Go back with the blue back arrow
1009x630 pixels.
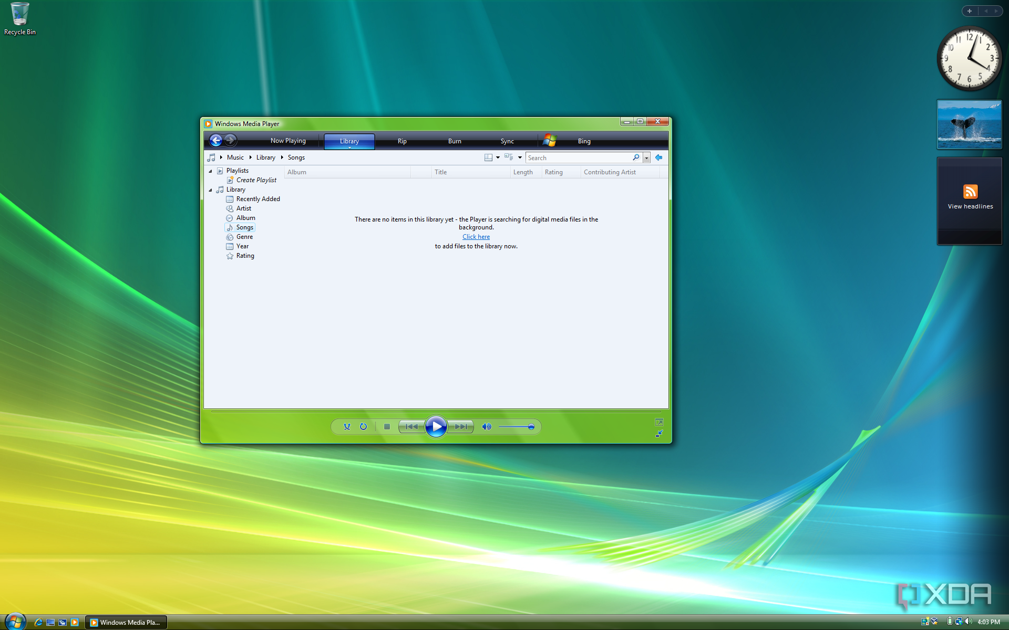click(x=215, y=141)
